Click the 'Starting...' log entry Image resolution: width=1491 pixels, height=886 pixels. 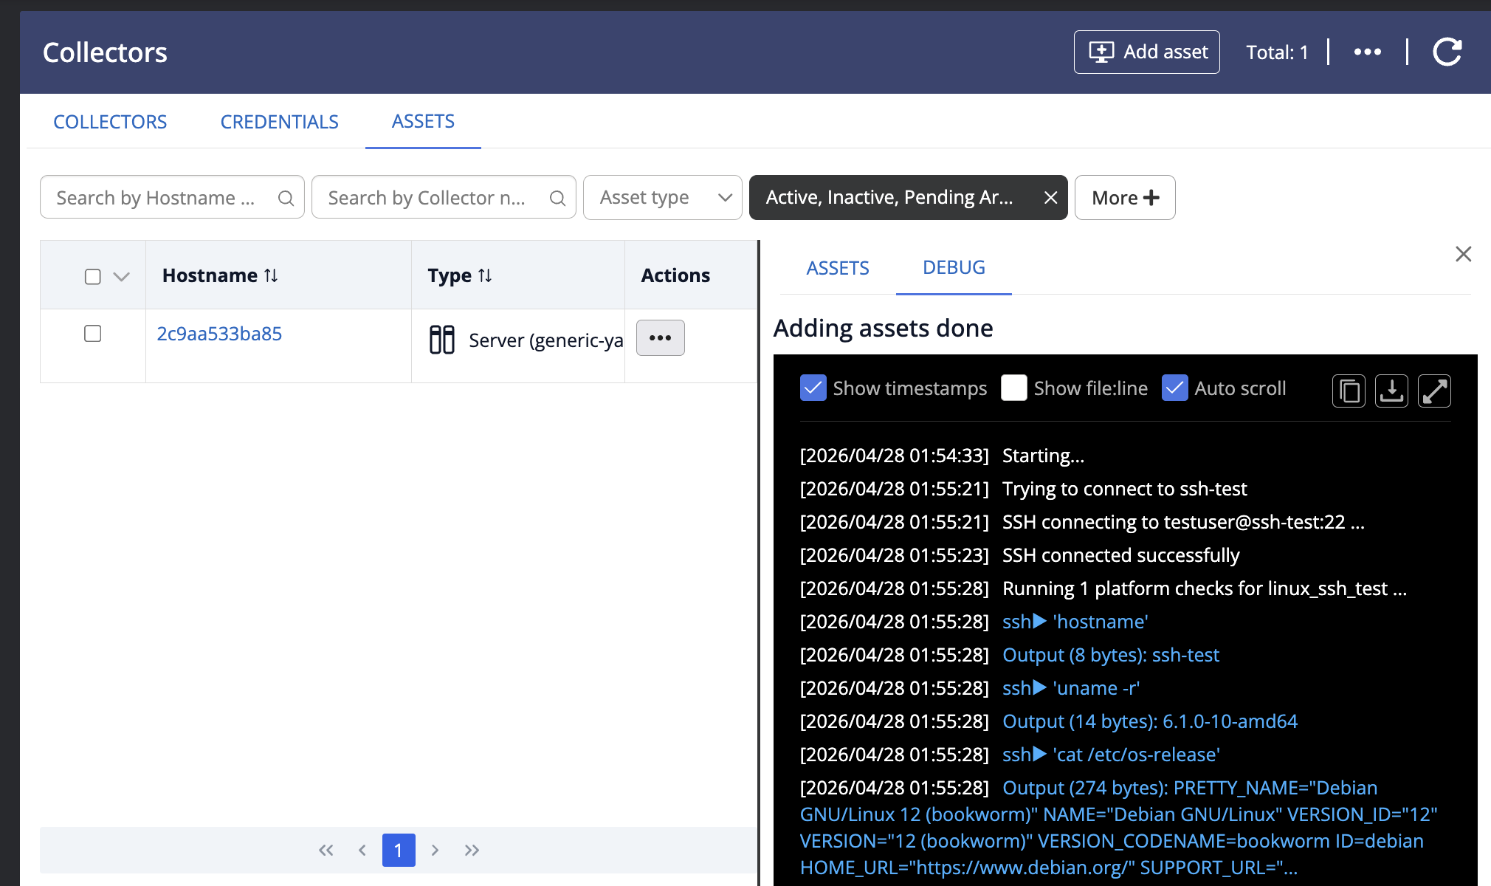click(x=1044, y=456)
